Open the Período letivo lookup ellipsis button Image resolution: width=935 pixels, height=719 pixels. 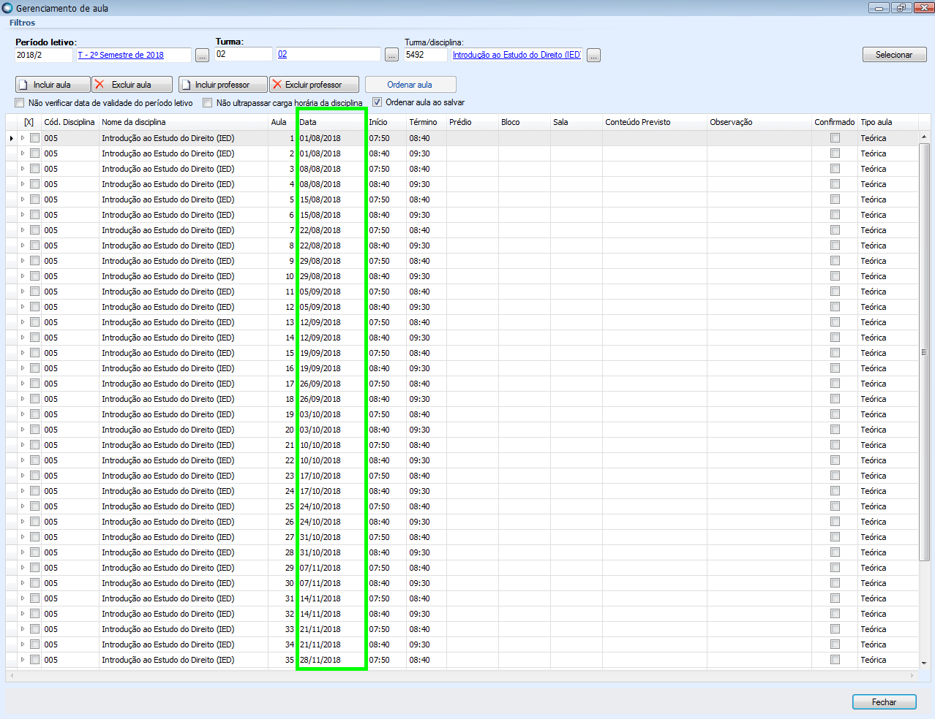(x=203, y=55)
